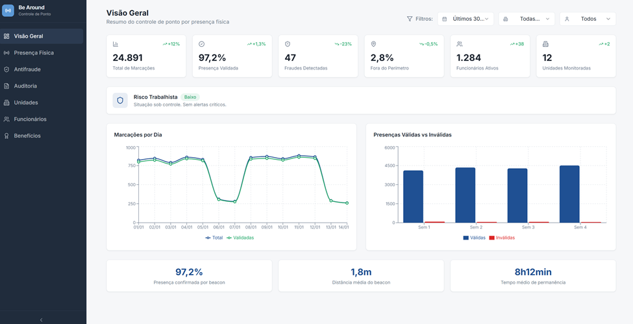This screenshot has width=633, height=324.
Task: Click the -0,5% trend indicator
Action: point(428,44)
